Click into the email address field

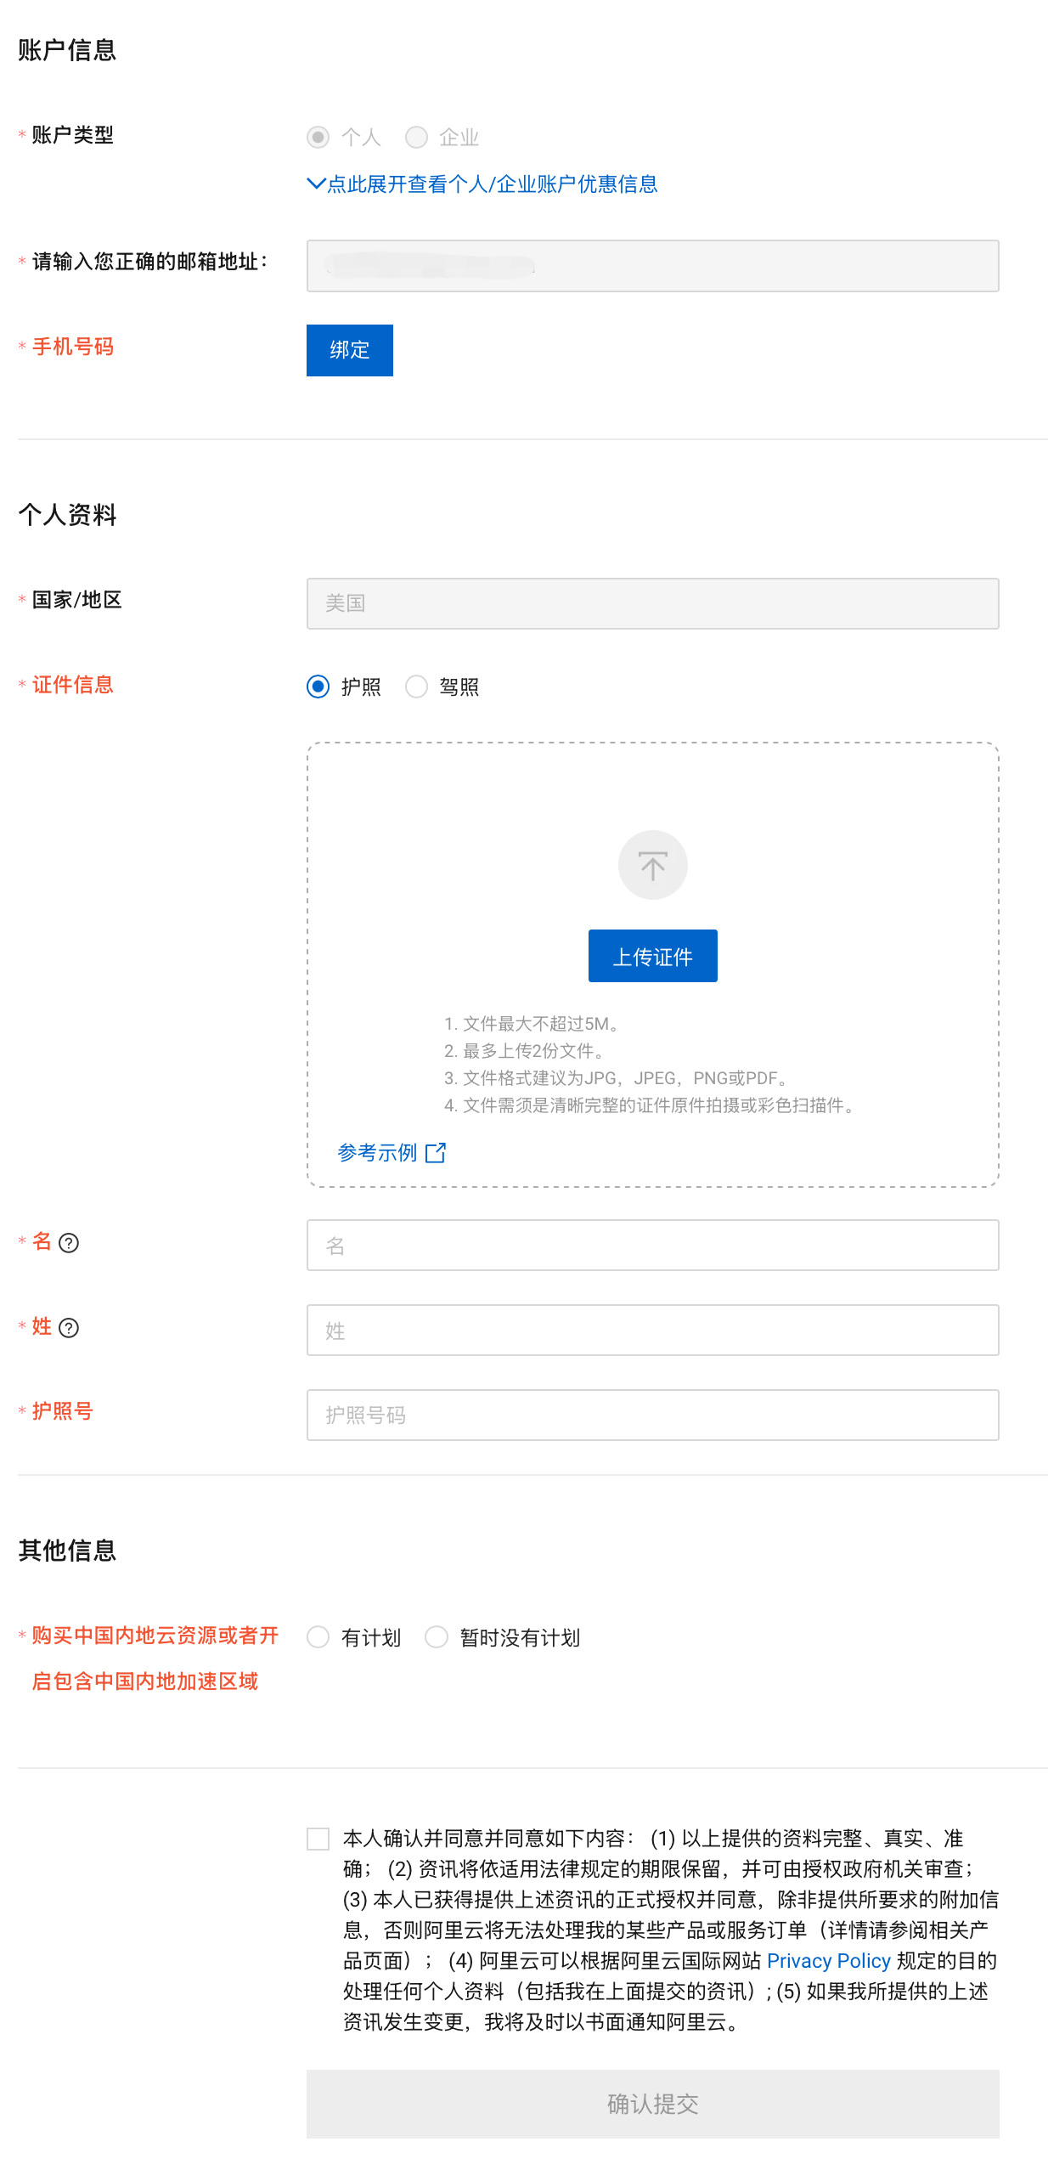(x=651, y=266)
